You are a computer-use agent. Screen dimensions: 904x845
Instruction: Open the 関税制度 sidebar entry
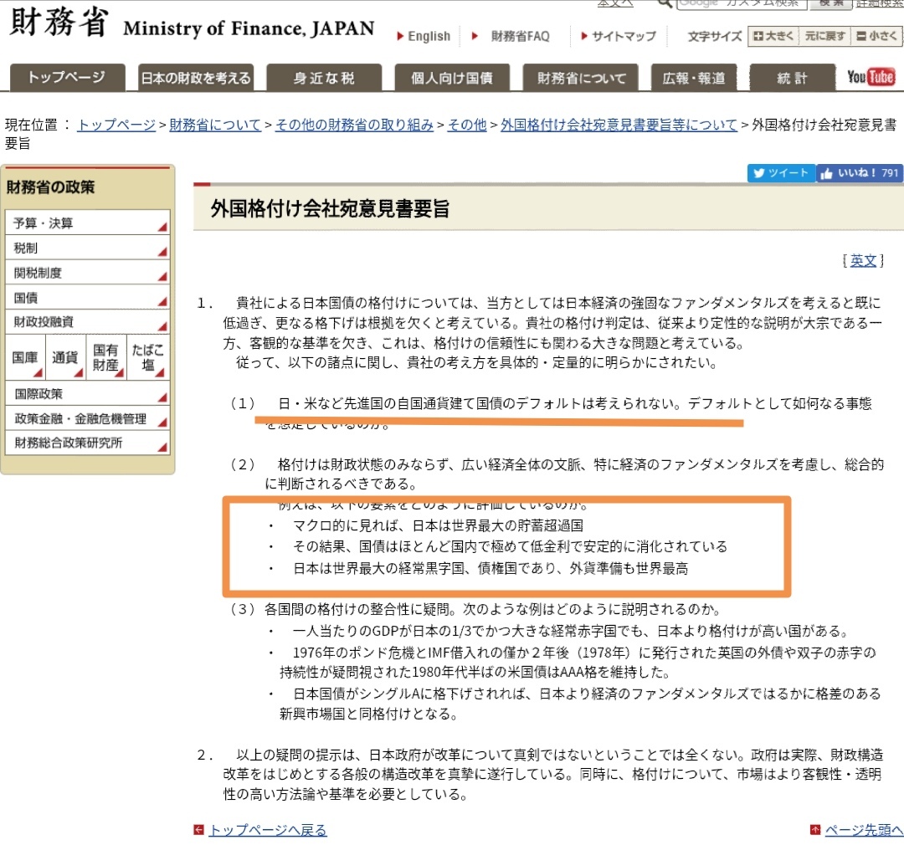click(x=88, y=273)
